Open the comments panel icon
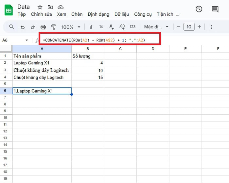Screen dimensions: 229x183 (215, 9)
